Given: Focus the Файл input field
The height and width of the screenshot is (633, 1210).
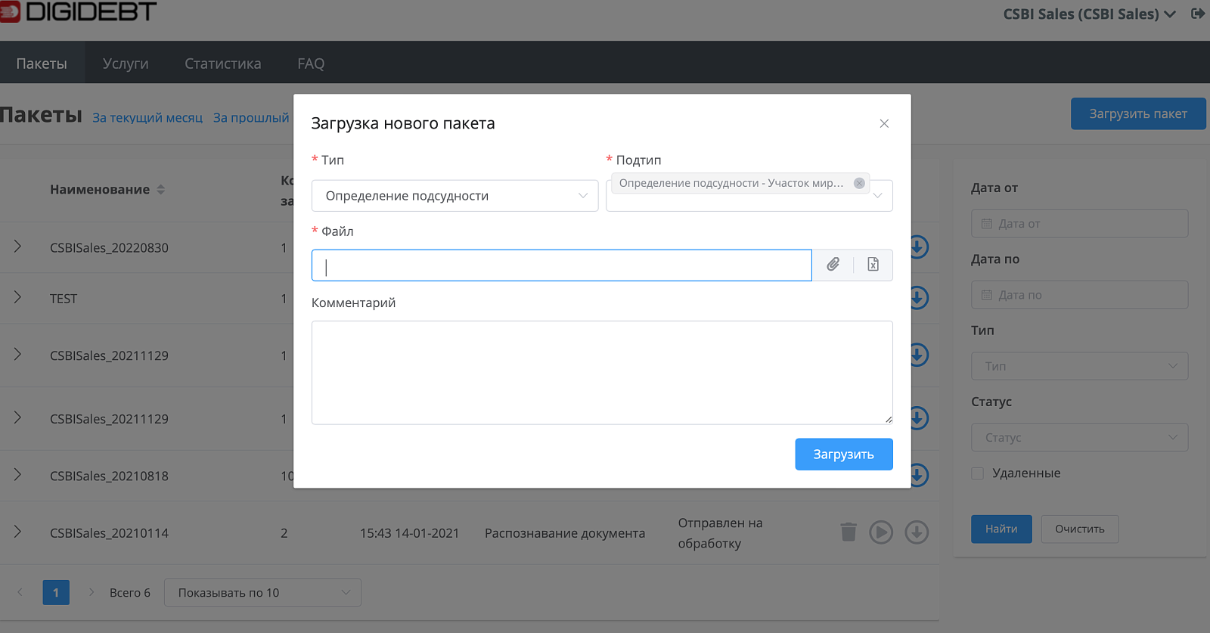Looking at the screenshot, I should [x=561, y=265].
